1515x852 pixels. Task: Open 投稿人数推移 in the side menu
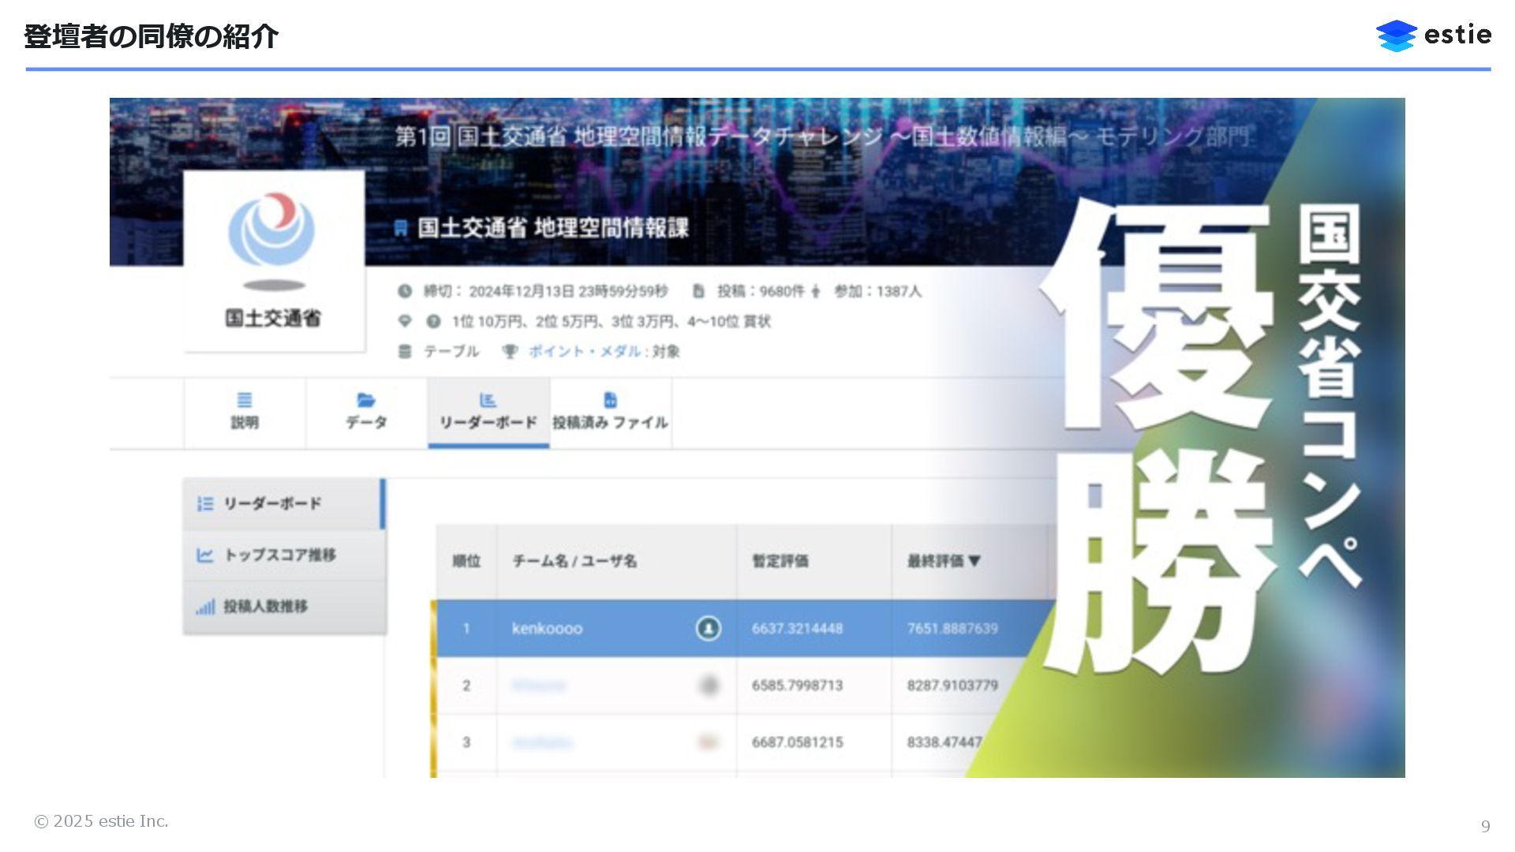click(x=266, y=606)
